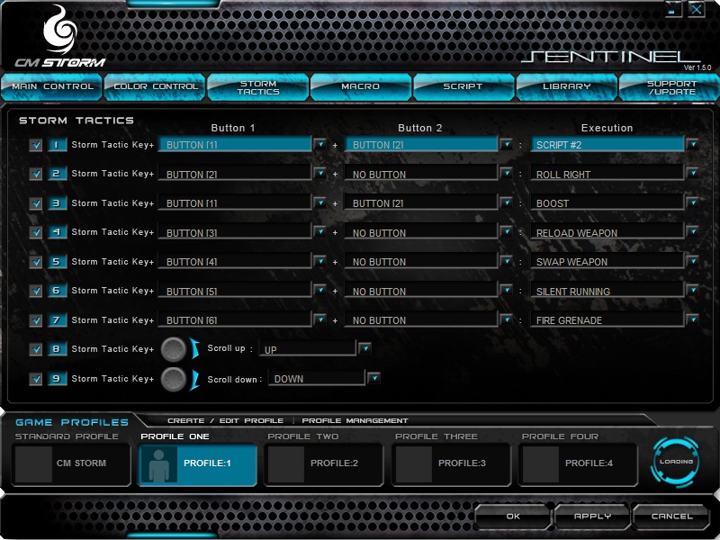
Task: Click the number 2 tactic badge
Action: tap(57, 174)
